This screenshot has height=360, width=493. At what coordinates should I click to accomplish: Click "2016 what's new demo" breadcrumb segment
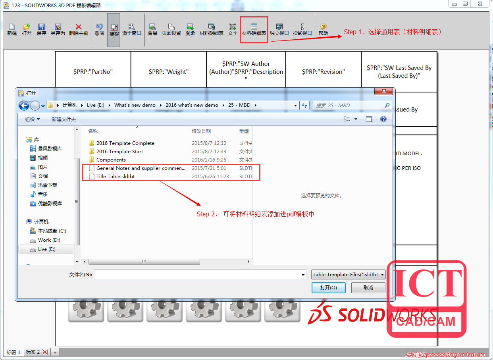[192, 105]
